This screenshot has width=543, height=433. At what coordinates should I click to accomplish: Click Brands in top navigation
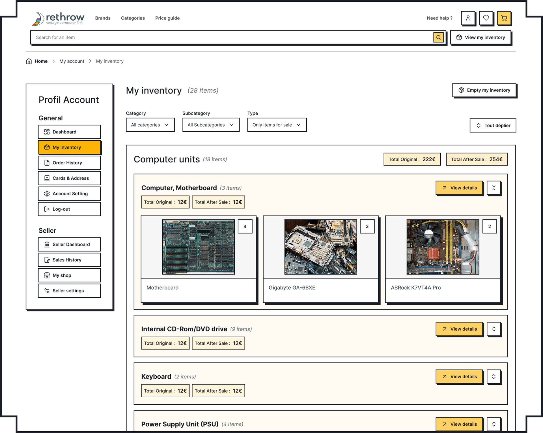[103, 18]
